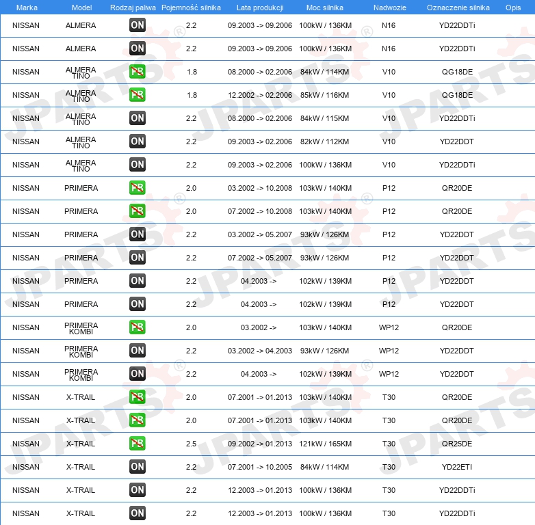Click production years 07.2002 -> 10.2008
Viewport: 535px width, 525px height.
(x=260, y=211)
